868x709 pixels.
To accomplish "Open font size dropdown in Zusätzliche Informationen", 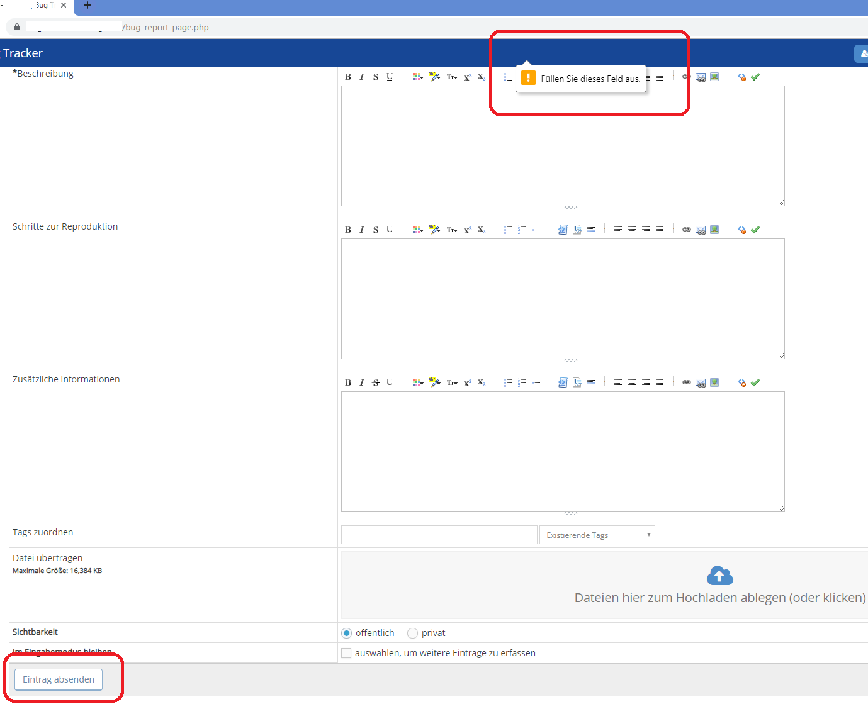I will [x=452, y=383].
